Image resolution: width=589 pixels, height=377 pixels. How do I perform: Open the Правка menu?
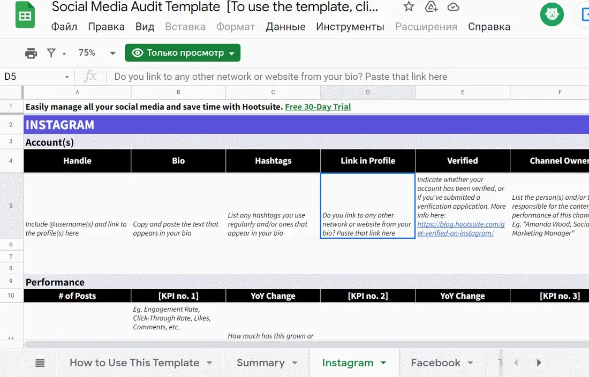pyautogui.click(x=107, y=27)
